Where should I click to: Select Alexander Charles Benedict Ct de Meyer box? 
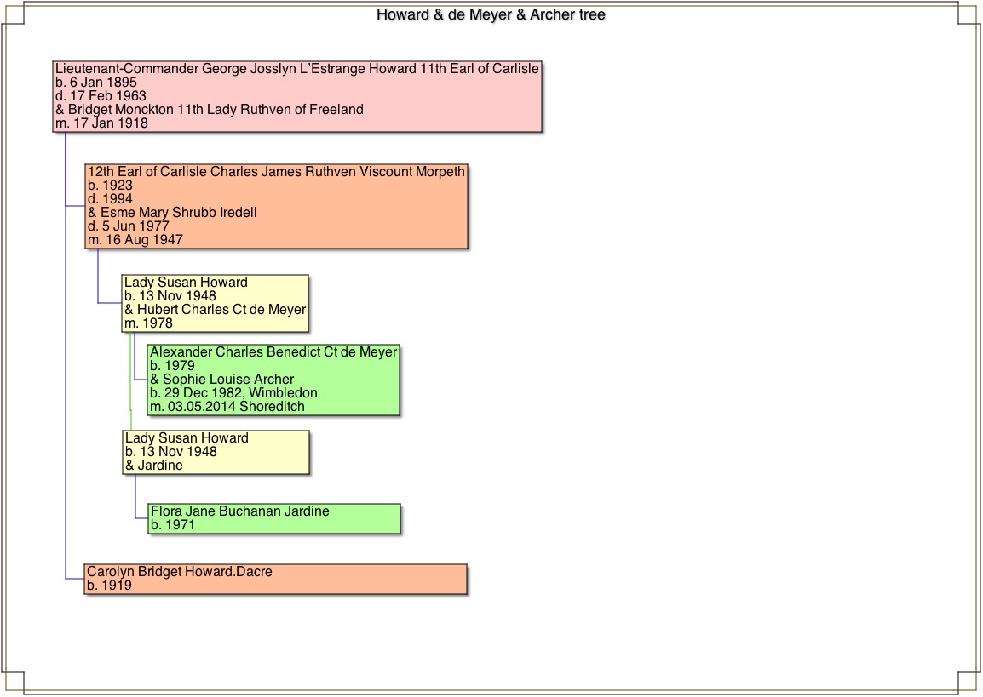(x=273, y=380)
